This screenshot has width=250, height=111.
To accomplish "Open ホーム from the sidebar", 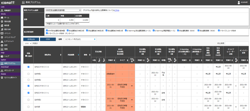I will (x=7, y=18).
